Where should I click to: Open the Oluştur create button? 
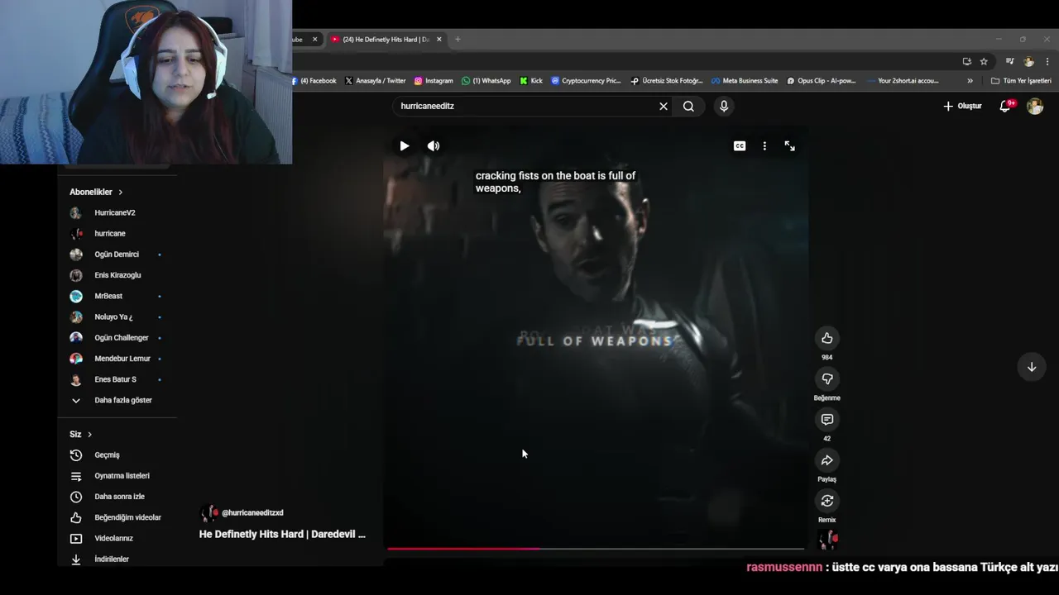tap(962, 106)
